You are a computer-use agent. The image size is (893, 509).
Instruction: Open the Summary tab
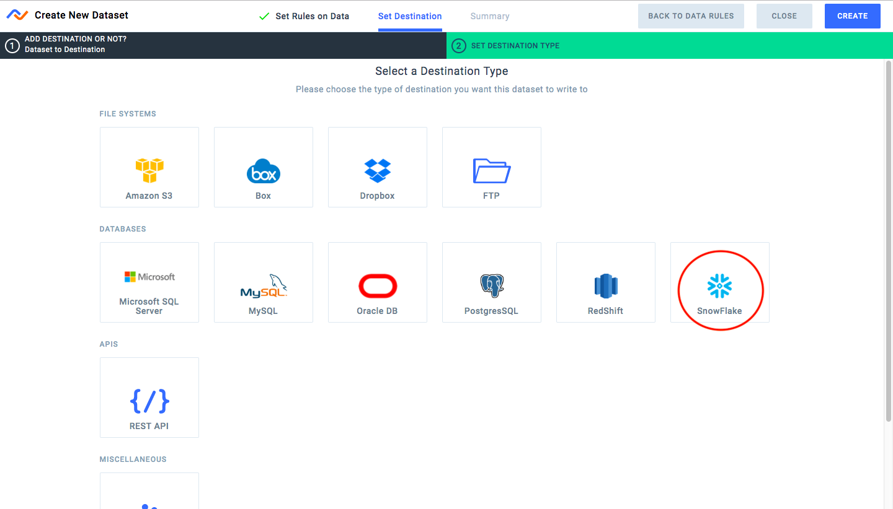click(490, 16)
